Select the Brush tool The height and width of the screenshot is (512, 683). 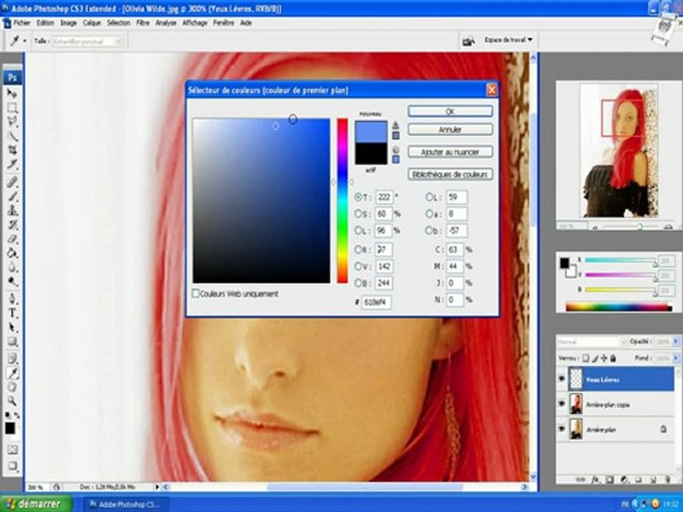pos(12,196)
